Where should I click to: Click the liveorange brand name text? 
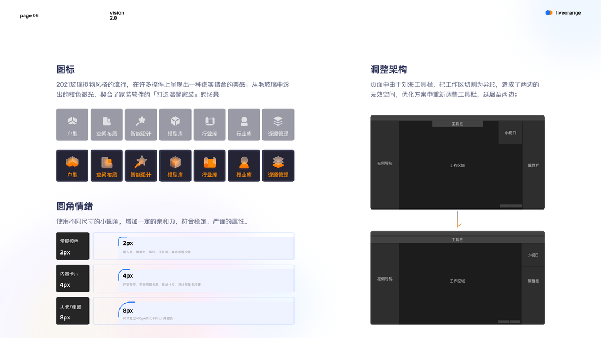pos(568,12)
